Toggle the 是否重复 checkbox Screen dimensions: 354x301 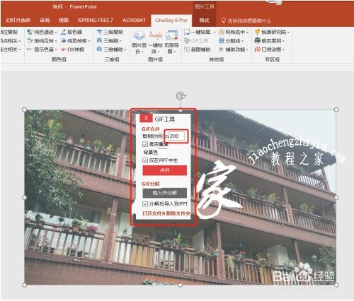[x=145, y=144]
